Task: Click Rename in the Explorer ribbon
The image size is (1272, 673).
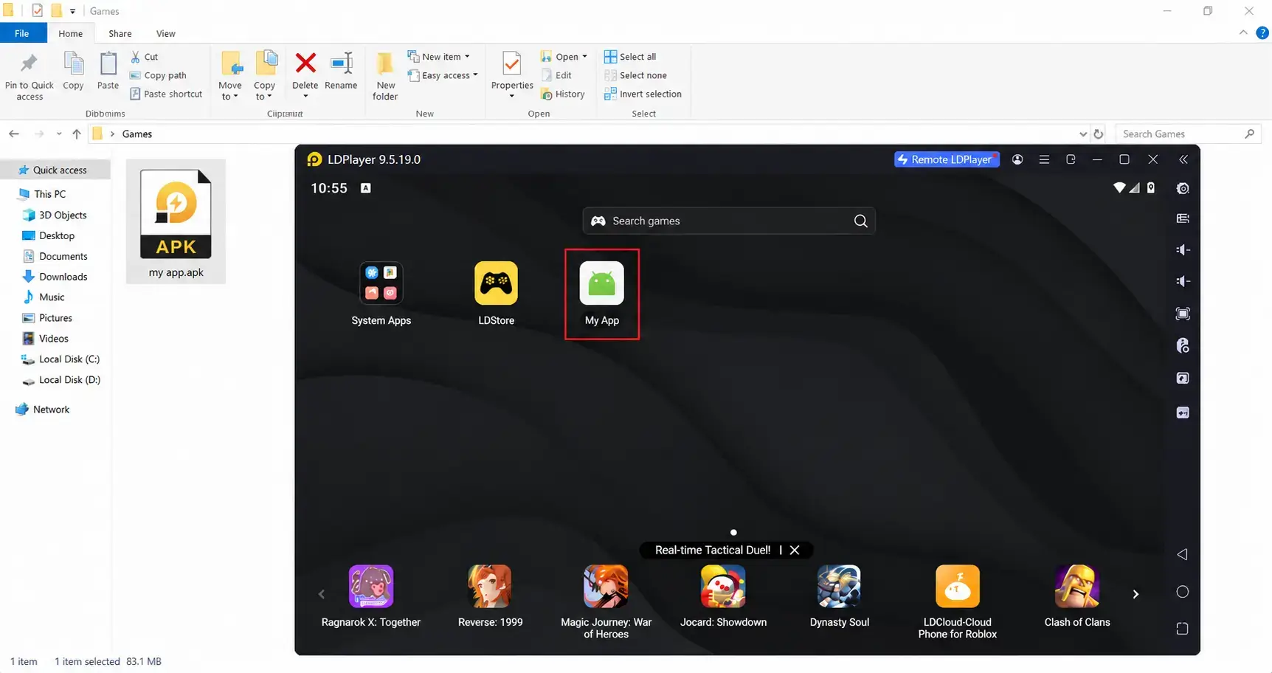Action: 341,72
